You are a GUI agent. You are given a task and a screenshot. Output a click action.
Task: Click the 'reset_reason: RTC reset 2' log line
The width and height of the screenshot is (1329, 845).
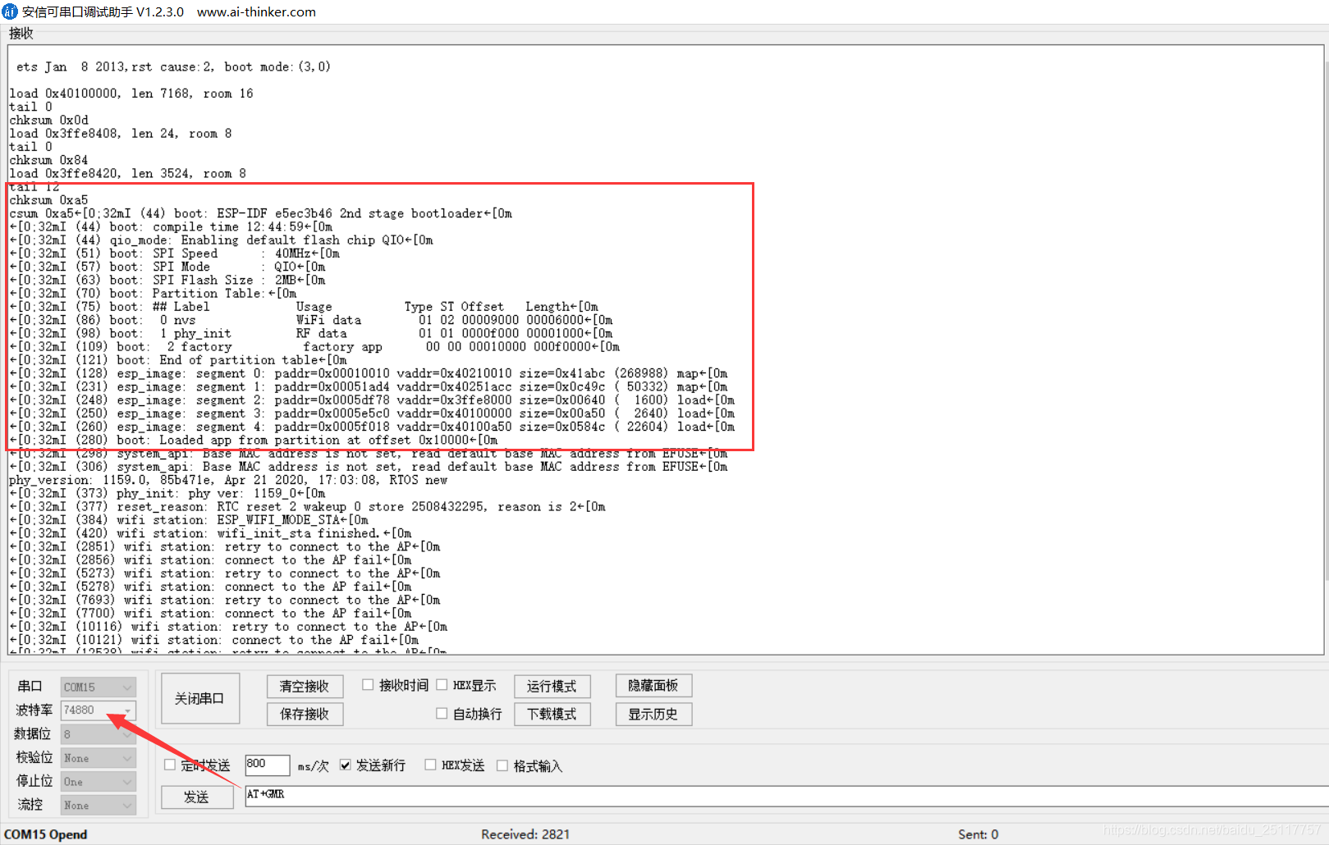[x=308, y=507]
